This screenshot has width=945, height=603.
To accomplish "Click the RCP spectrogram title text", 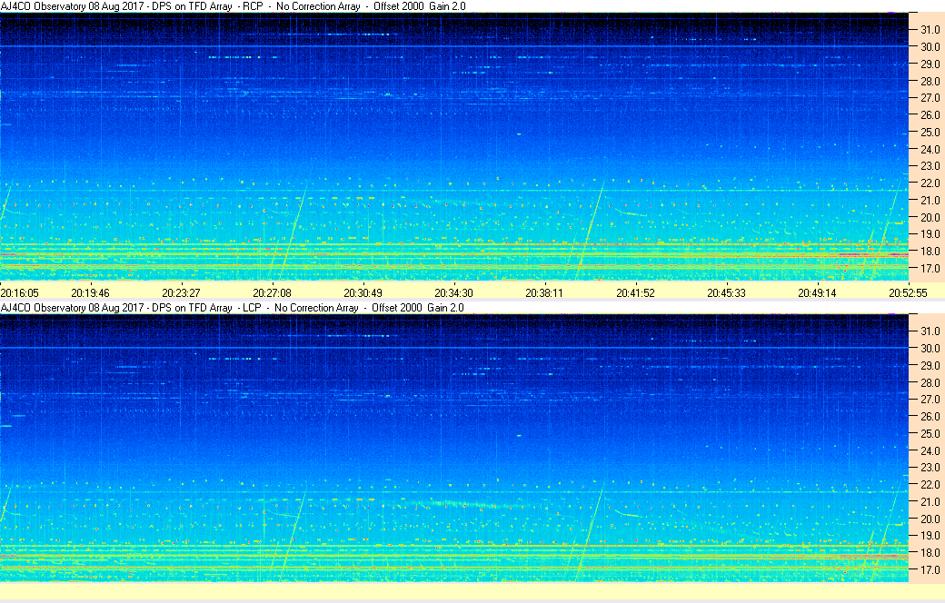I will [x=234, y=6].
